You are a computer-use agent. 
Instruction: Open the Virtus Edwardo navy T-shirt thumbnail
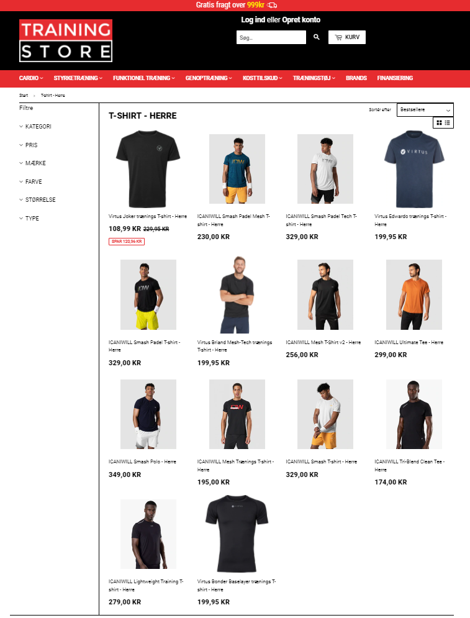pyautogui.click(x=414, y=169)
